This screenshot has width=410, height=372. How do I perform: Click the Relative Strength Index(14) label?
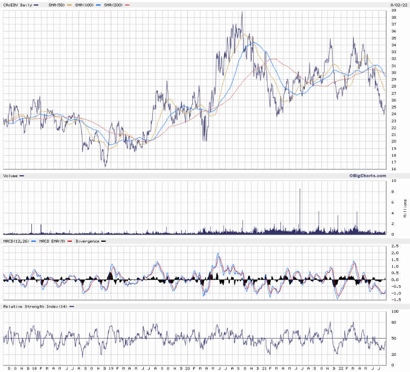35,307
